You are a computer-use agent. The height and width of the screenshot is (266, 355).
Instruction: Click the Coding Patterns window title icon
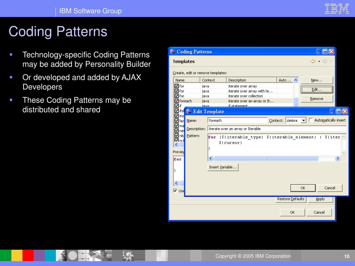click(173, 52)
